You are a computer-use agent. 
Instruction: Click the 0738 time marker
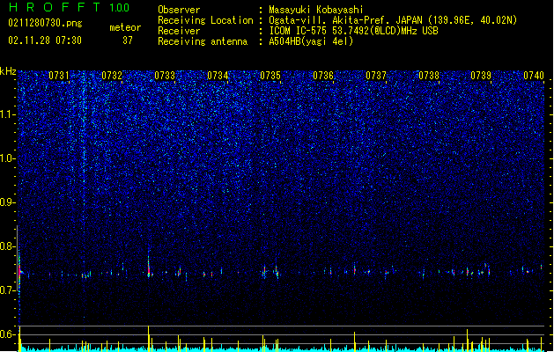429,76
